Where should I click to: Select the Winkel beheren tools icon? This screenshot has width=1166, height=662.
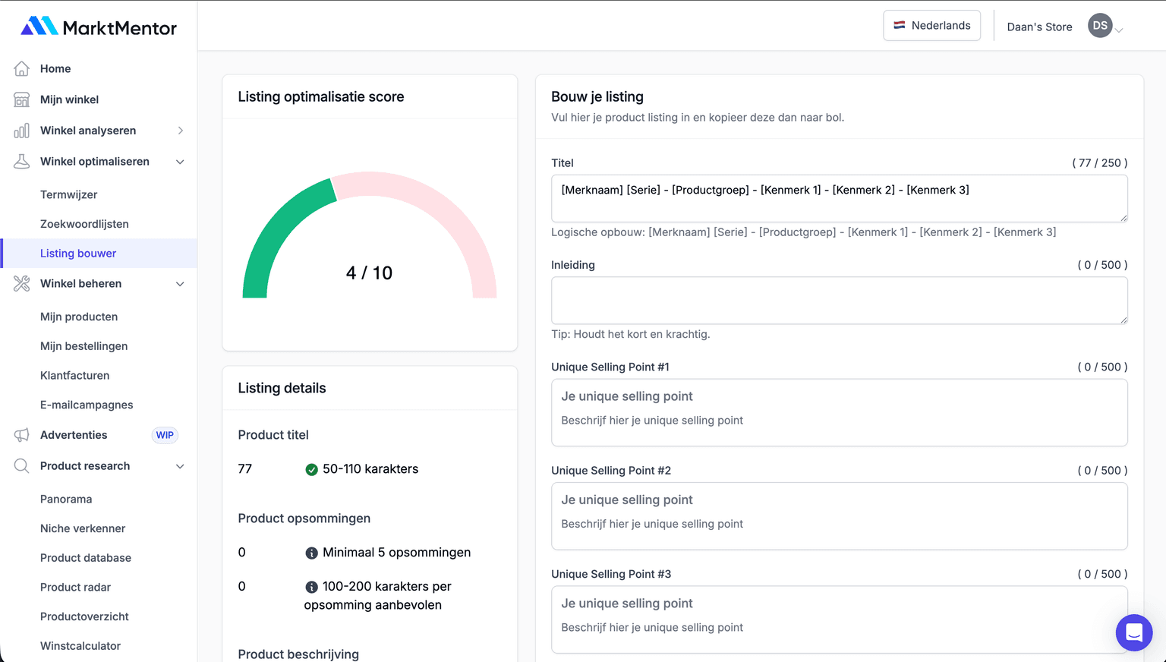coord(22,283)
